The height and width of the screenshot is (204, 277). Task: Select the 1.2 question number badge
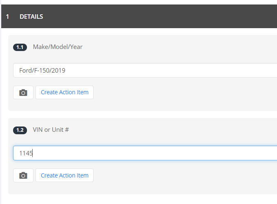click(x=20, y=130)
